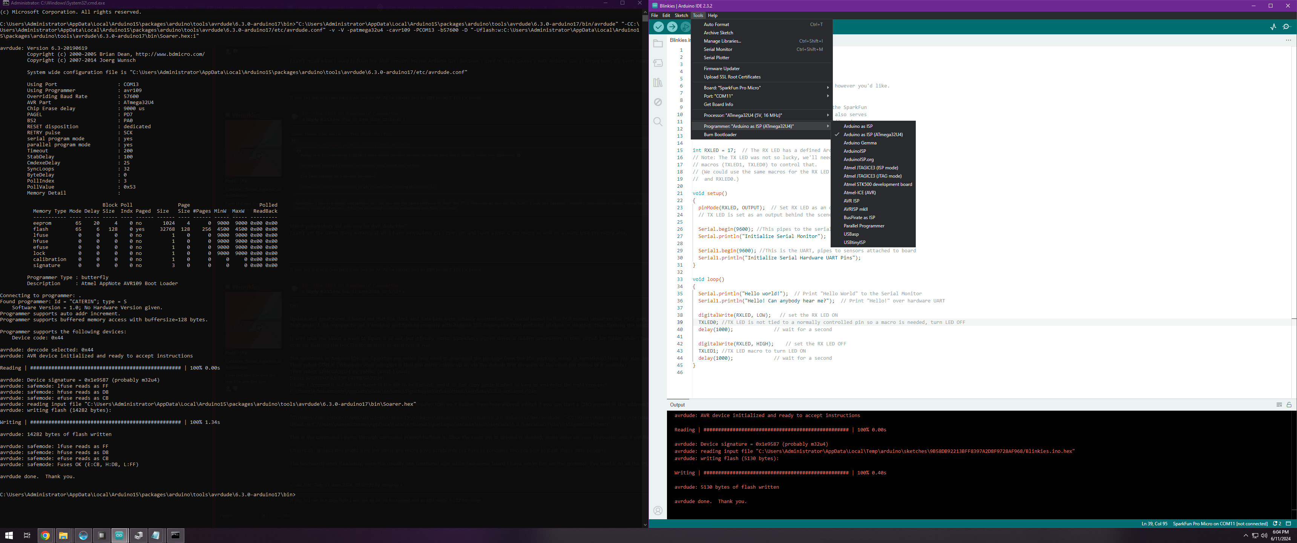1297x543 pixels.
Task: Open the Boards Manager sidebar icon
Action: (x=658, y=63)
